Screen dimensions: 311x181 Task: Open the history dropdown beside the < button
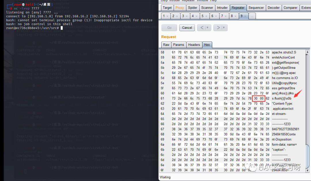click(208, 28)
